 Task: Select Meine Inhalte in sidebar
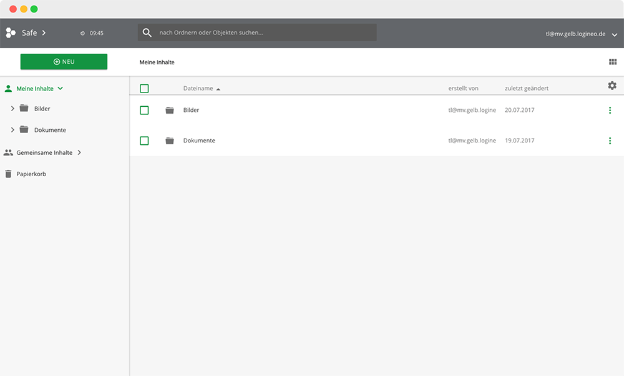coord(34,89)
